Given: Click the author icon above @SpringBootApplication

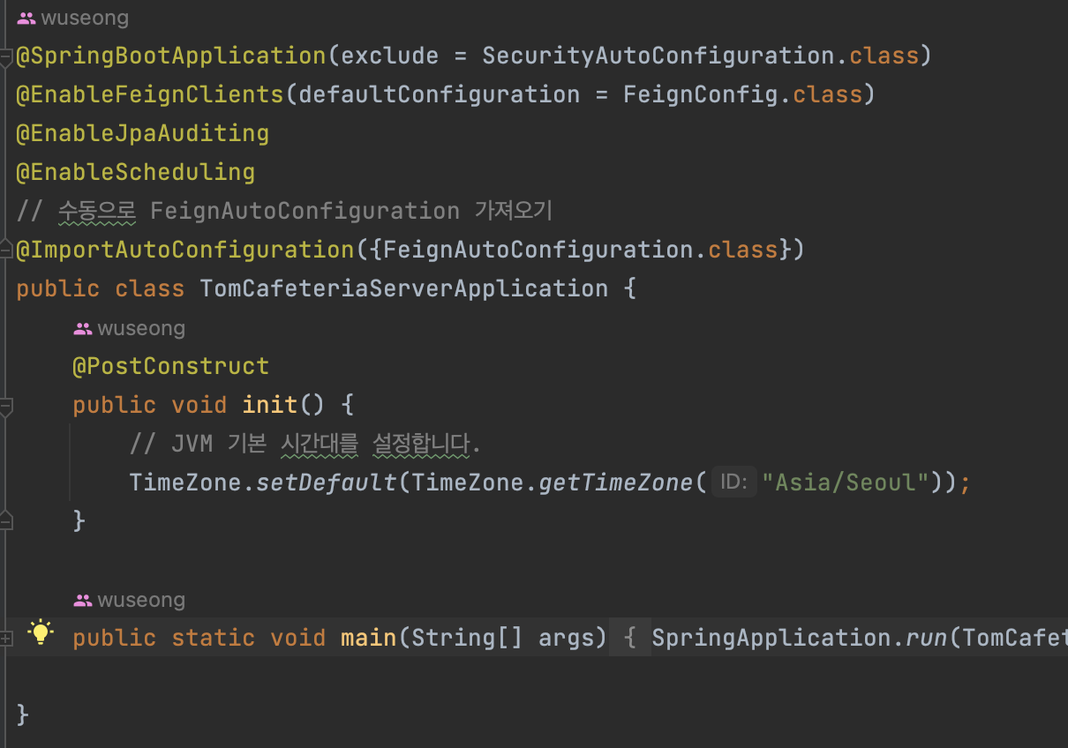Looking at the screenshot, I should 27,18.
